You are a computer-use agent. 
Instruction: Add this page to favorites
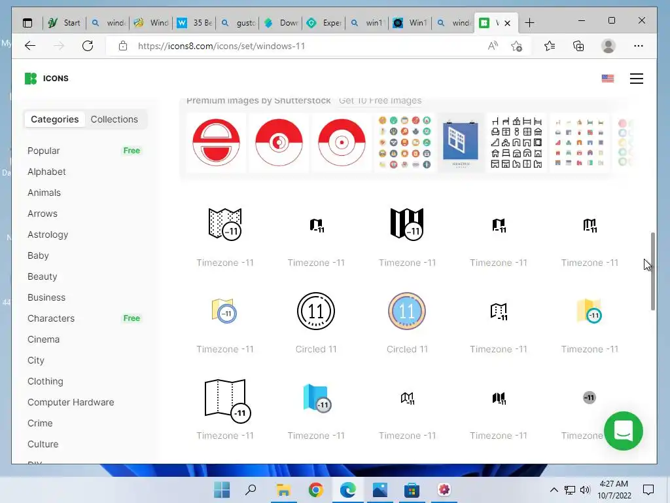pyautogui.click(x=517, y=46)
